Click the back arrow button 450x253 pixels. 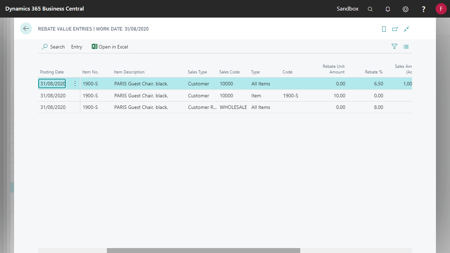coord(26,28)
